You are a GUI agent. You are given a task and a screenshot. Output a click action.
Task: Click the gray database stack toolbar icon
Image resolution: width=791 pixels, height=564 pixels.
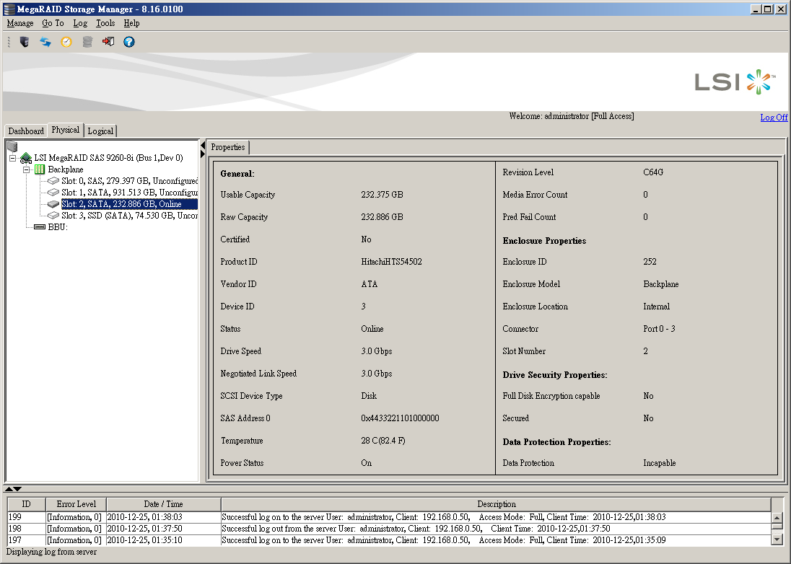(x=87, y=42)
